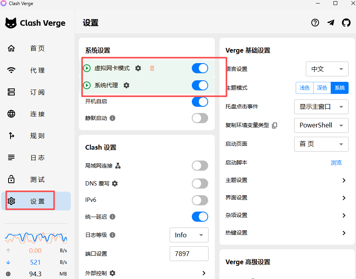356x279 pixels.
Task: Open DNS 覆写 gear settings icon
Action: pyautogui.click(x=115, y=184)
